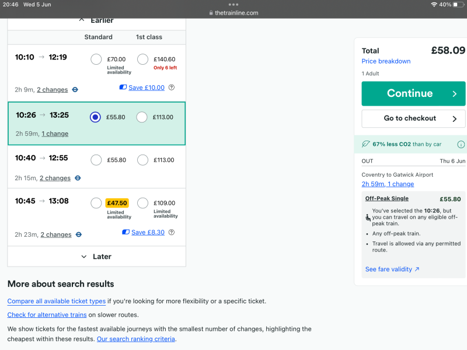This screenshot has width=467, height=350.
Task: Click arrow icon next to See fare validity
Action: click(x=417, y=269)
